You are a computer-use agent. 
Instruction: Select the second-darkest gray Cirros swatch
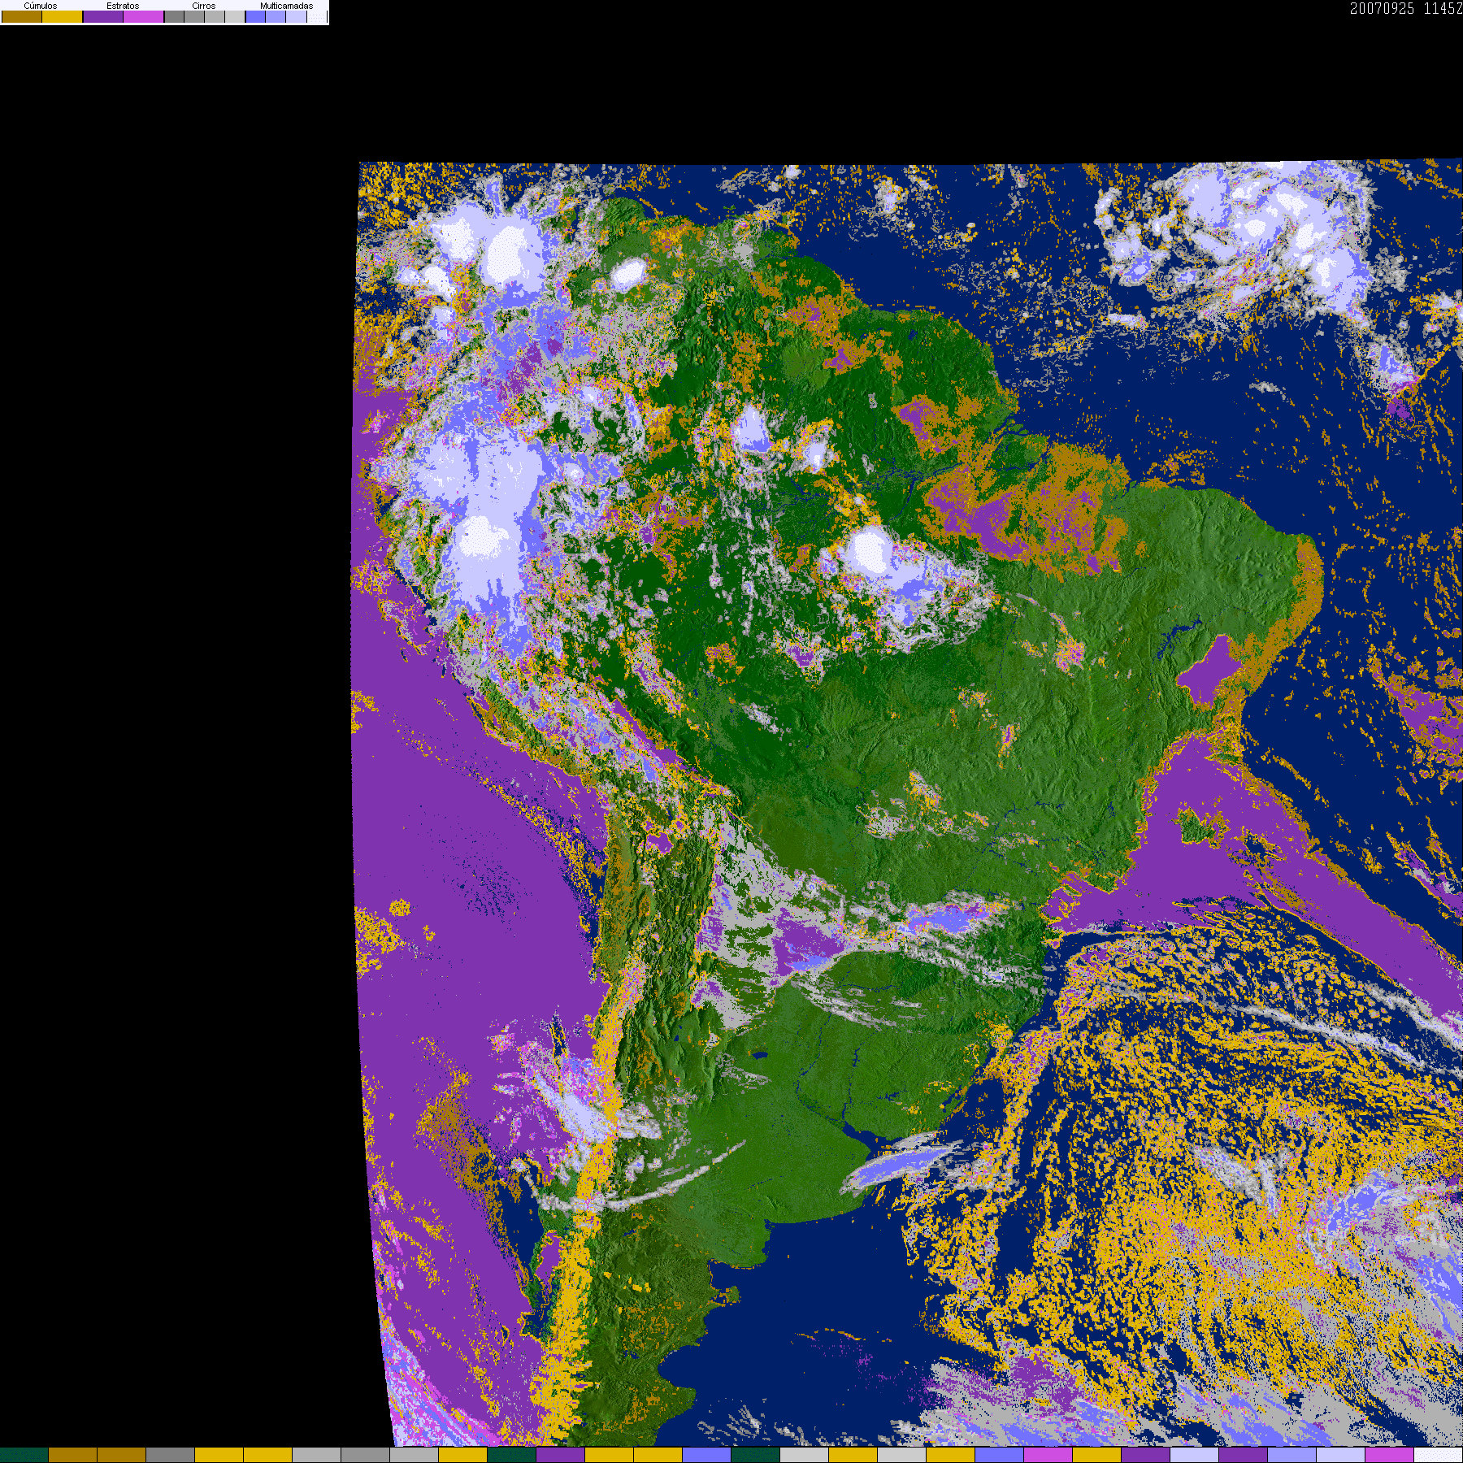194,17
